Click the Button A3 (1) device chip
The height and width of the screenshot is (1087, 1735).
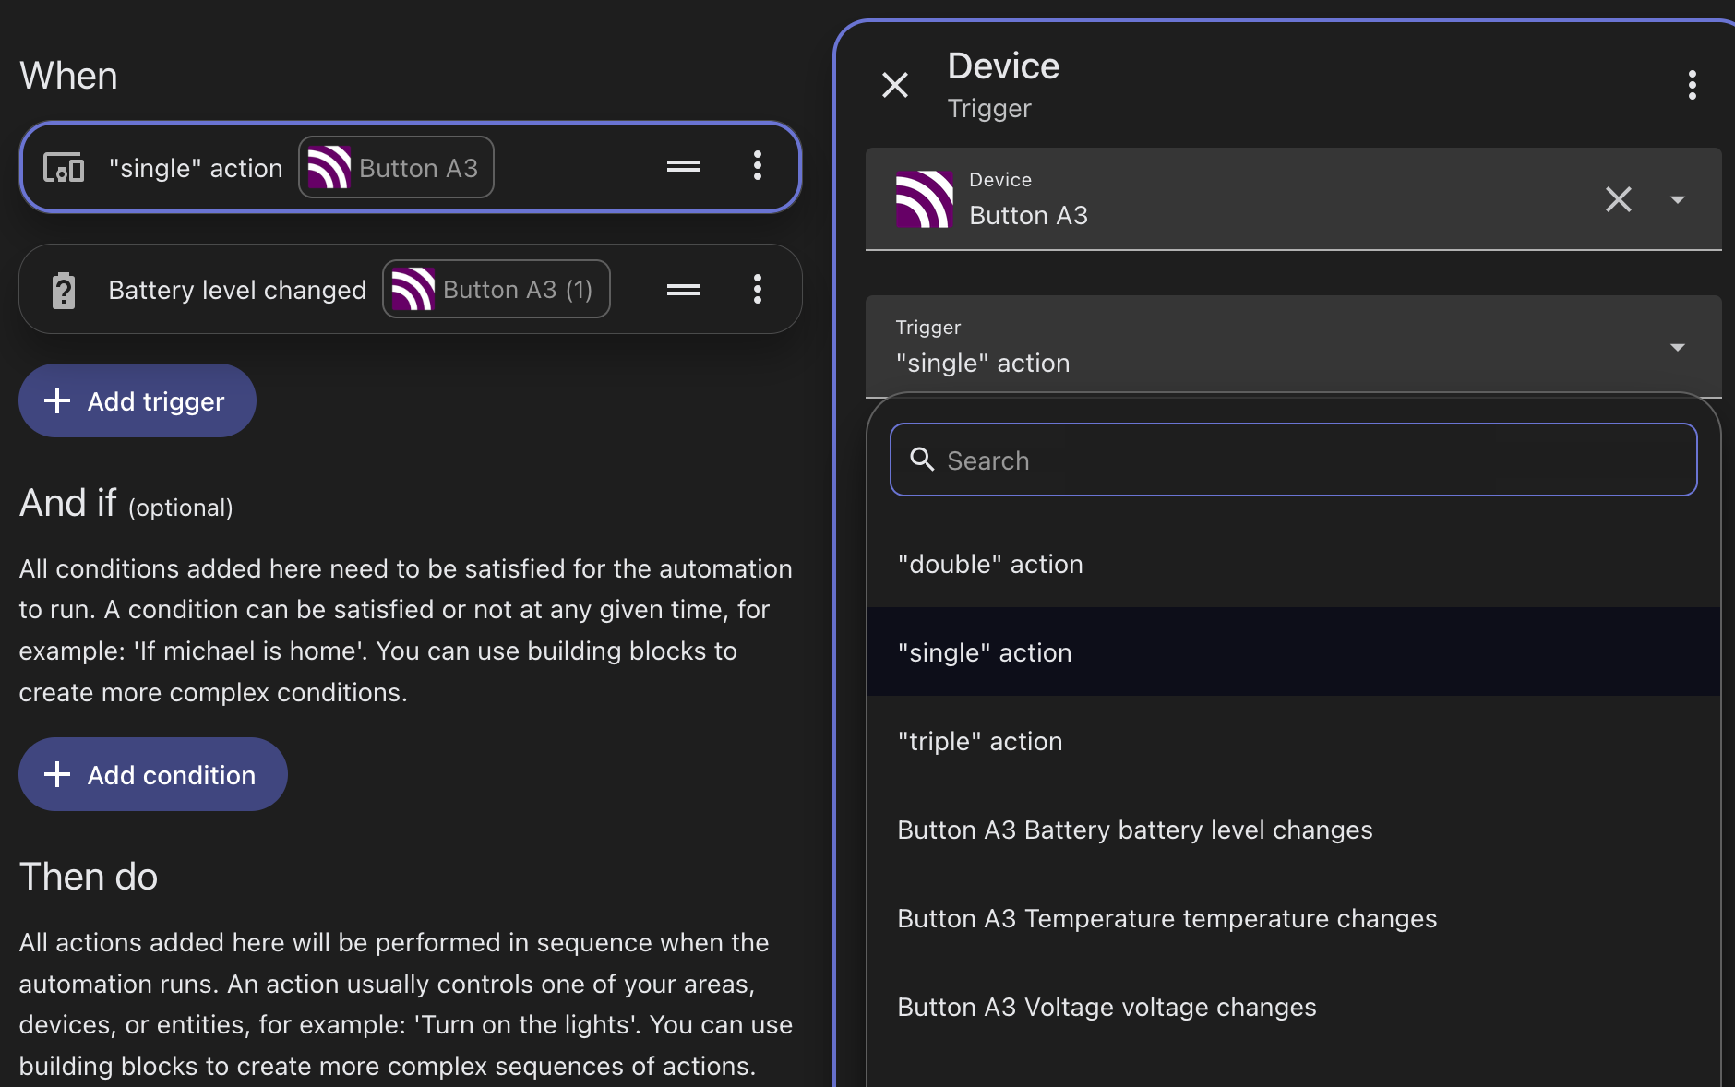click(497, 289)
